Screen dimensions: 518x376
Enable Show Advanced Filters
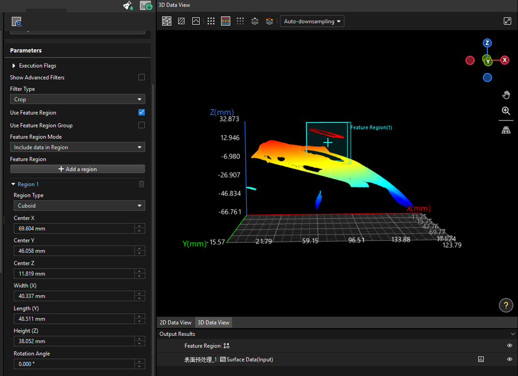point(142,77)
